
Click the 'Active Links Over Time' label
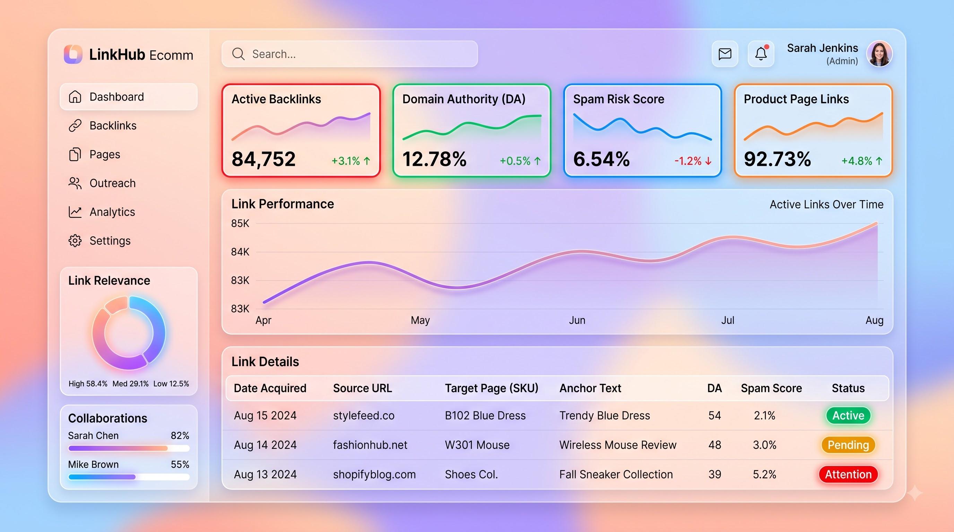[x=826, y=204]
